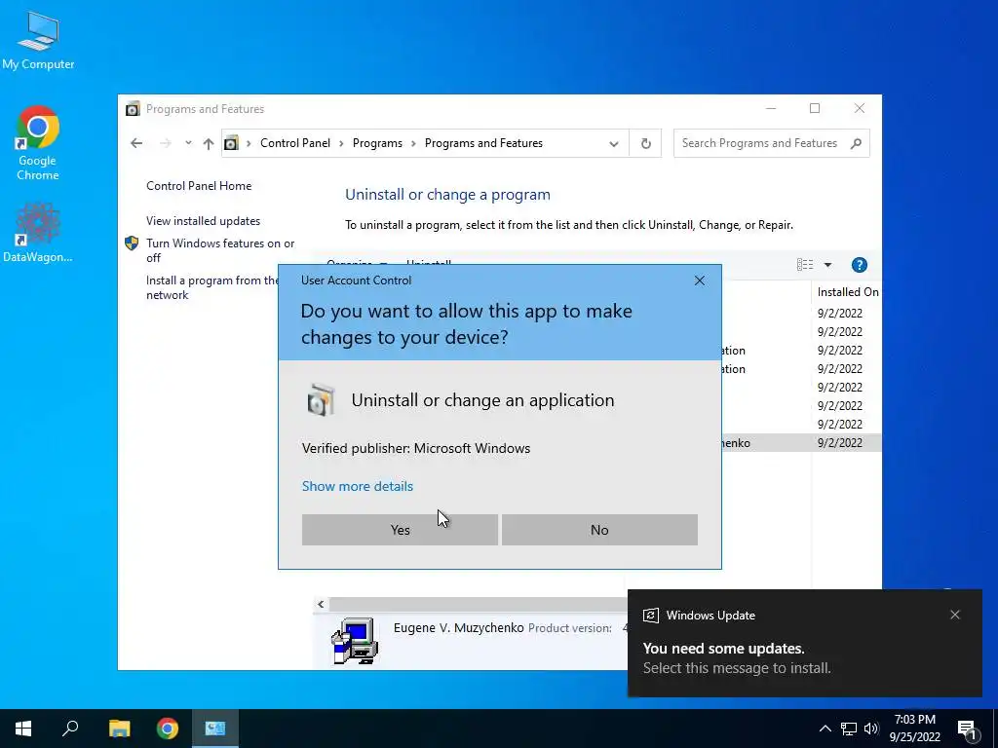Click the program icon in details pane
Image resolution: width=998 pixels, height=748 pixels.
click(355, 641)
